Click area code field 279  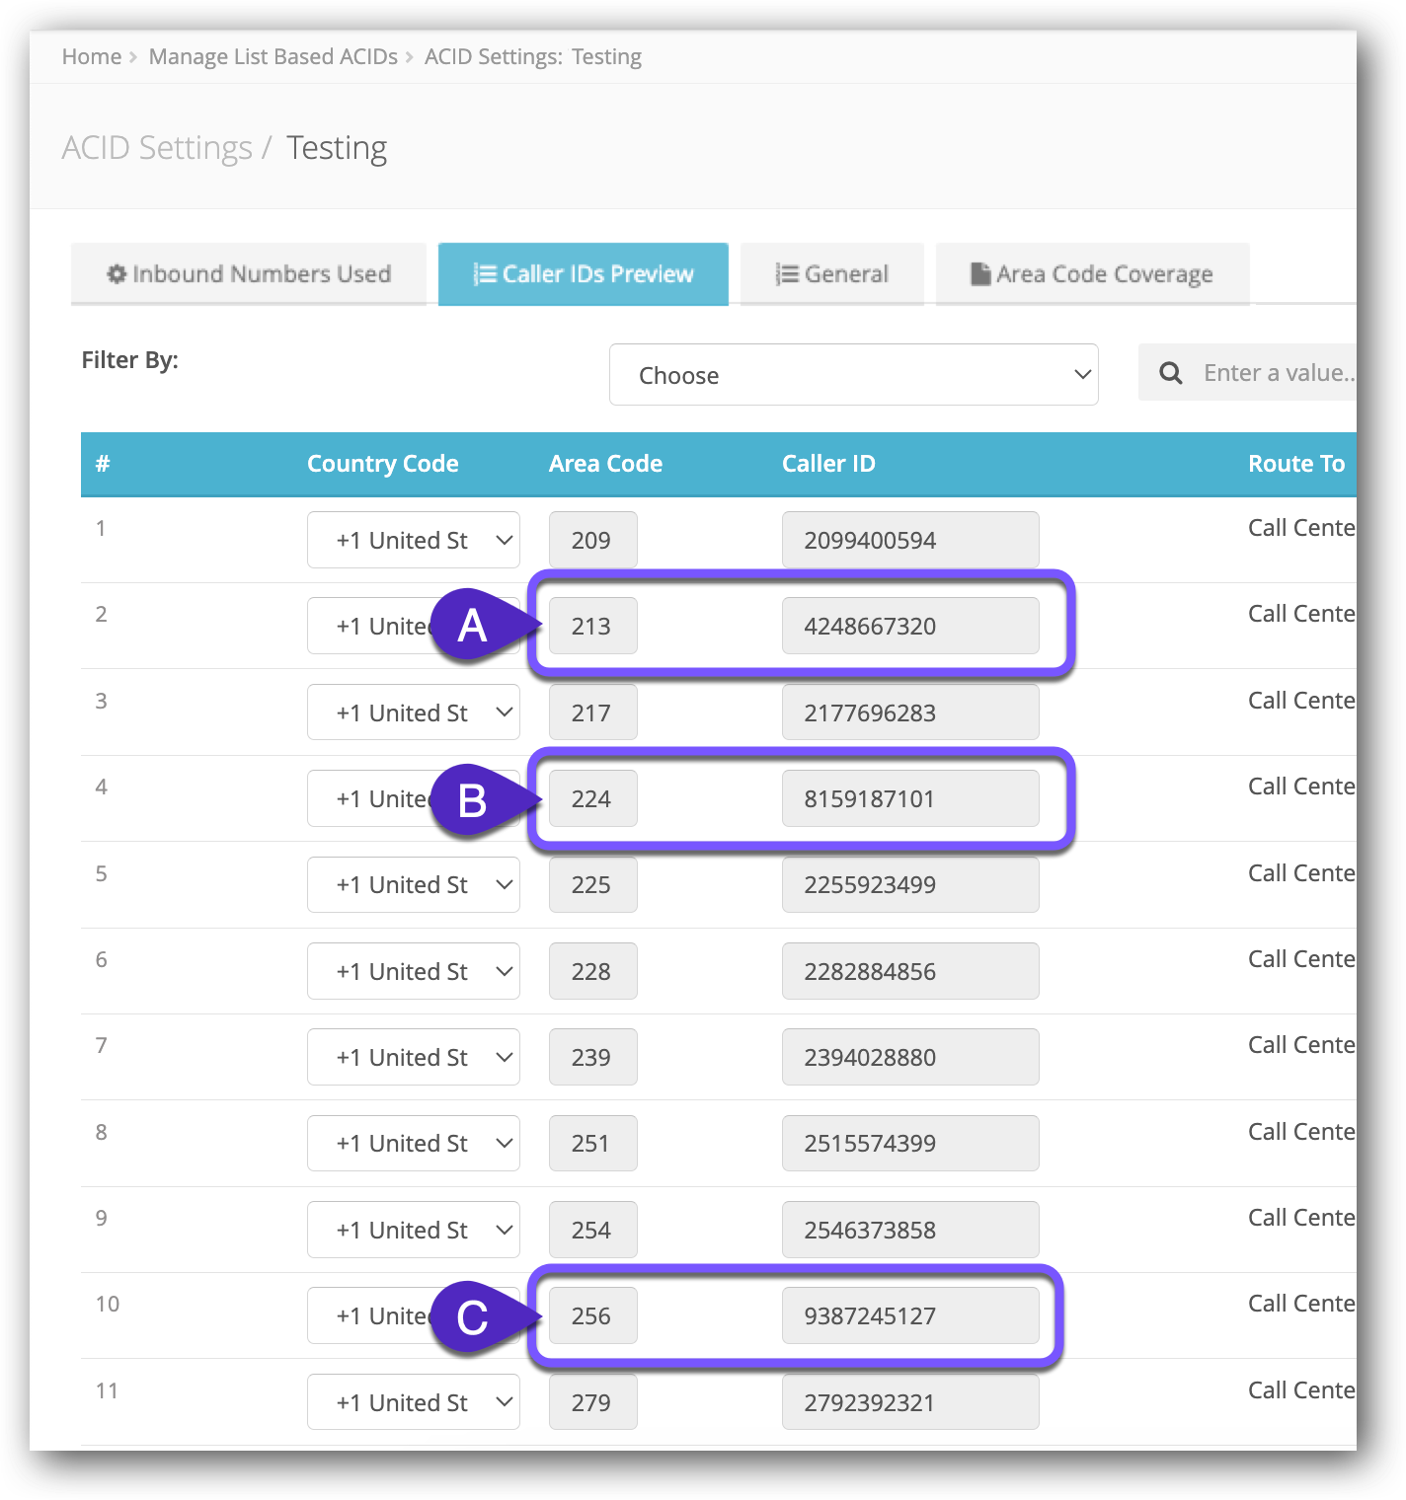[593, 1402]
